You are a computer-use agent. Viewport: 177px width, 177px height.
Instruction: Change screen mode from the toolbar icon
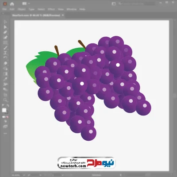tap(5, 127)
